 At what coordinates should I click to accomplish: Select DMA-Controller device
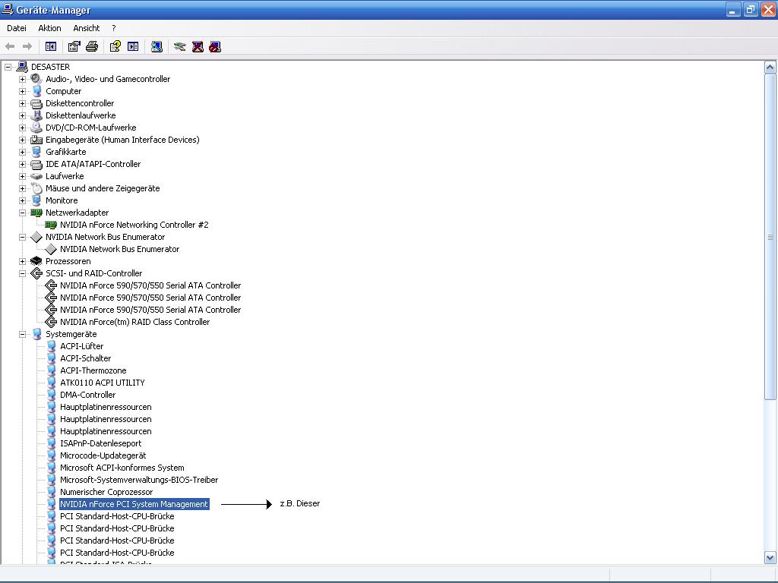point(88,395)
